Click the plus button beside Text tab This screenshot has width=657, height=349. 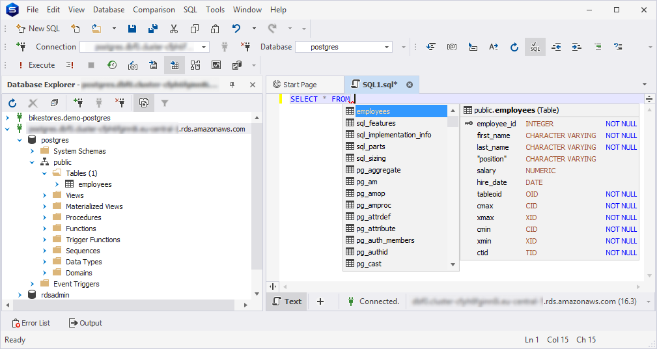pos(320,301)
